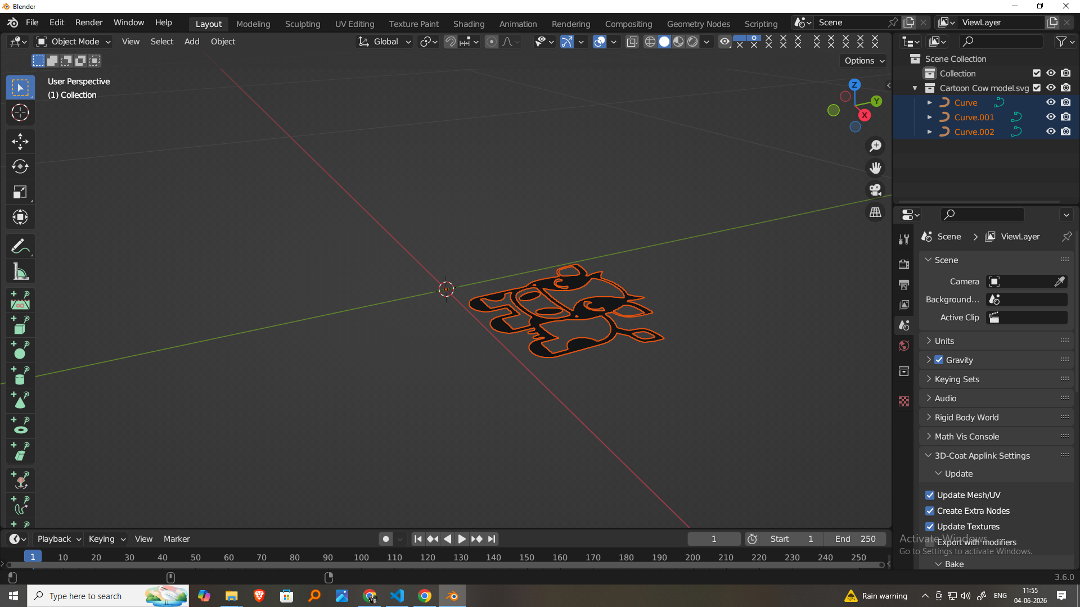
Task: Select solid viewport shading
Action: (664, 42)
